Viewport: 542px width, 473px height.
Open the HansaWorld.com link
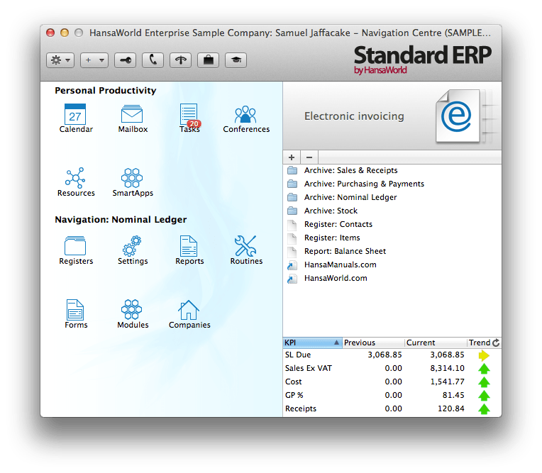coord(392,278)
